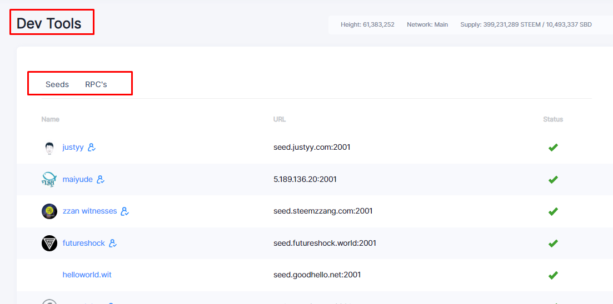Click justyy avatar image
The height and width of the screenshot is (304, 613).
(49, 148)
